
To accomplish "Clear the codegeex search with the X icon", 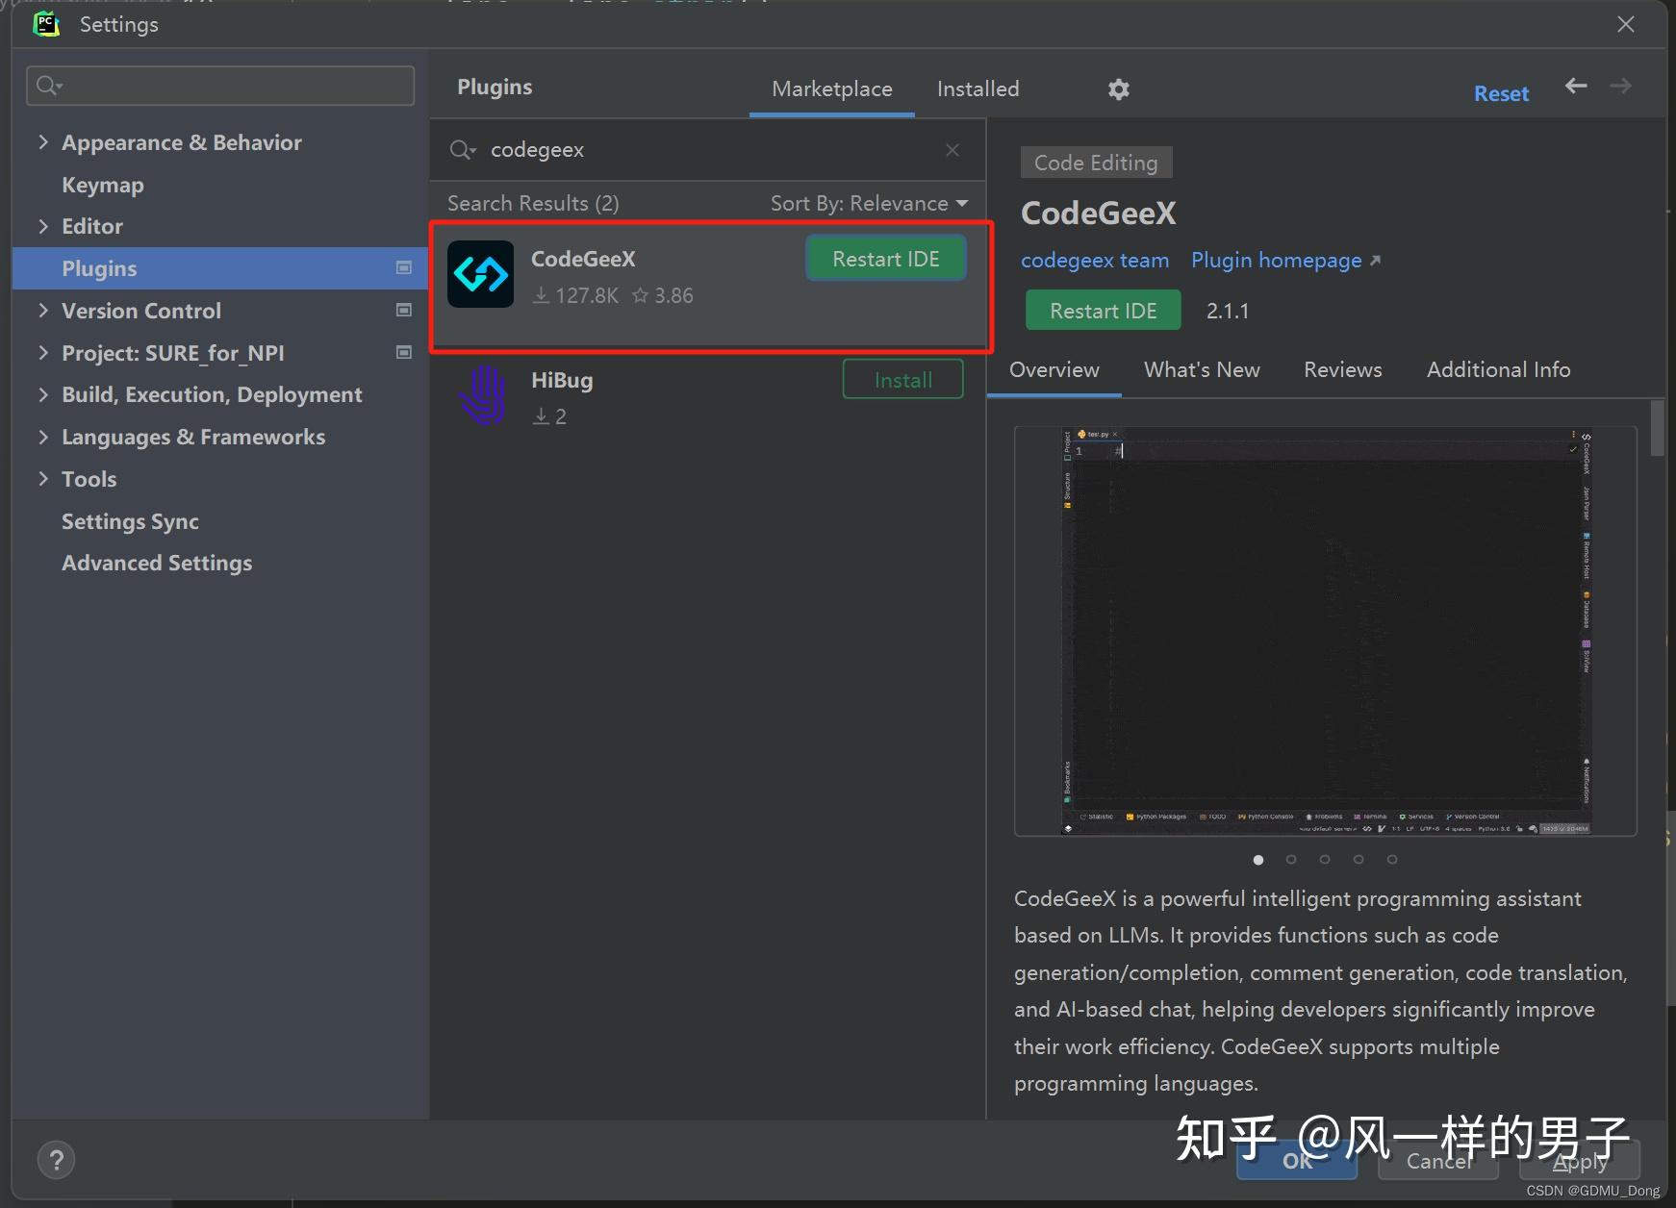I will point(952,150).
